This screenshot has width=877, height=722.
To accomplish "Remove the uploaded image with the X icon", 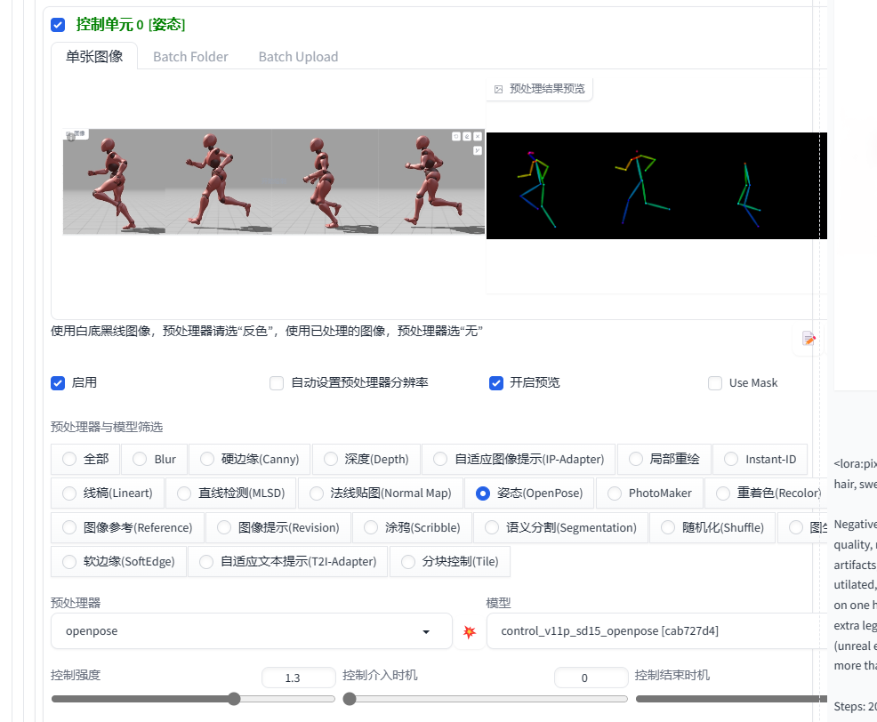I will pyautogui.click(x=478, y=136).
